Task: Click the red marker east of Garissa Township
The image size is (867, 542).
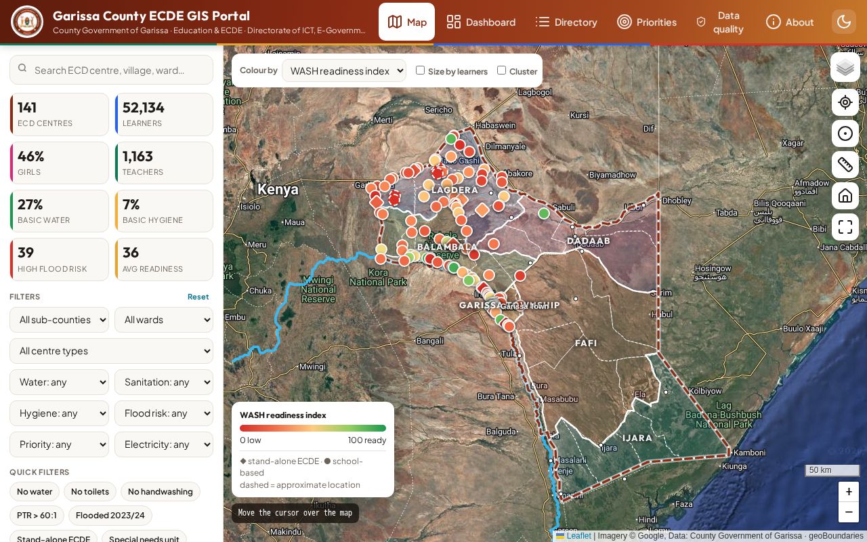Action: (520, 276)
